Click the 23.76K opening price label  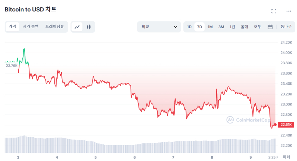11,66
